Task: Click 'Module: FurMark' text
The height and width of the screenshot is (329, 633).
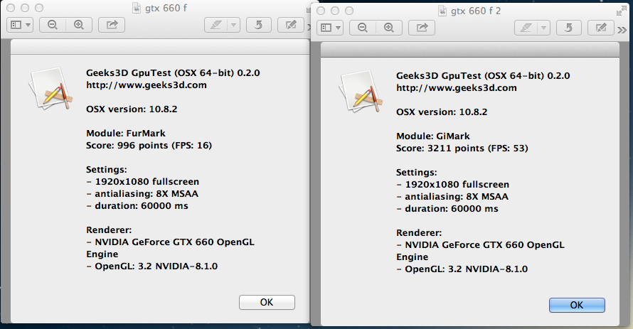Action: tap(126, 134)
